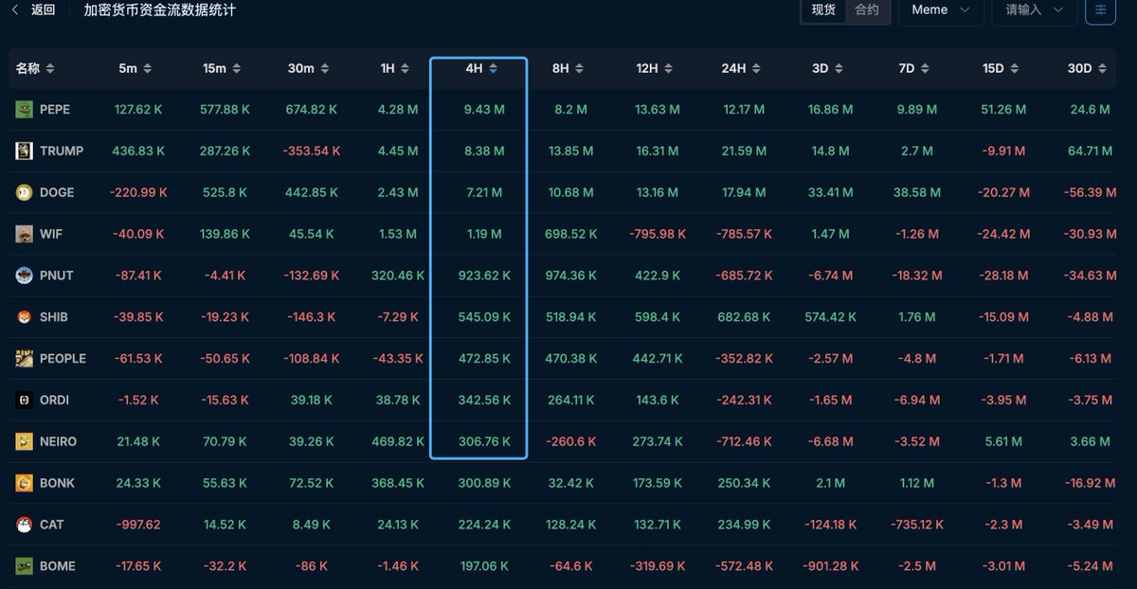The height and width of the screenshot is (589, 1137).
Task: Sort by the 1H column sort icon
Action: pos(405,69)
